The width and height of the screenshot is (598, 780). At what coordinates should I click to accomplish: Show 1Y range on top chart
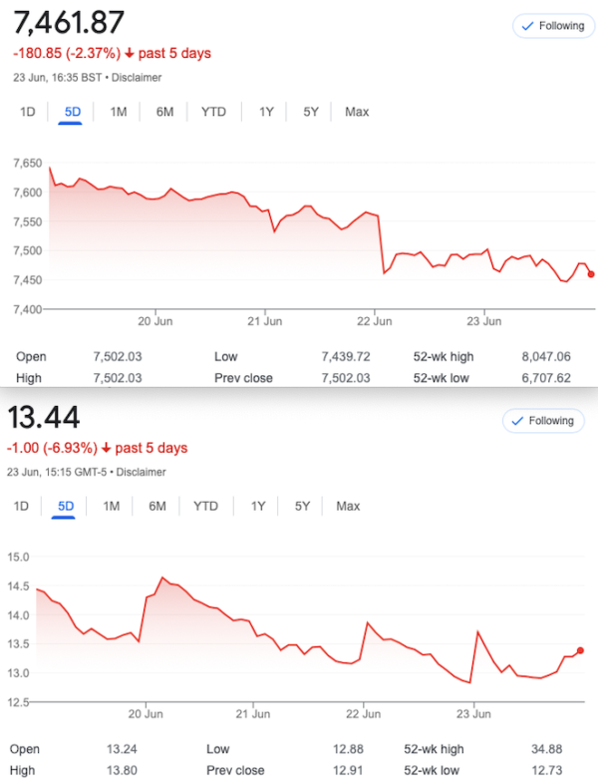click(266, 112)
